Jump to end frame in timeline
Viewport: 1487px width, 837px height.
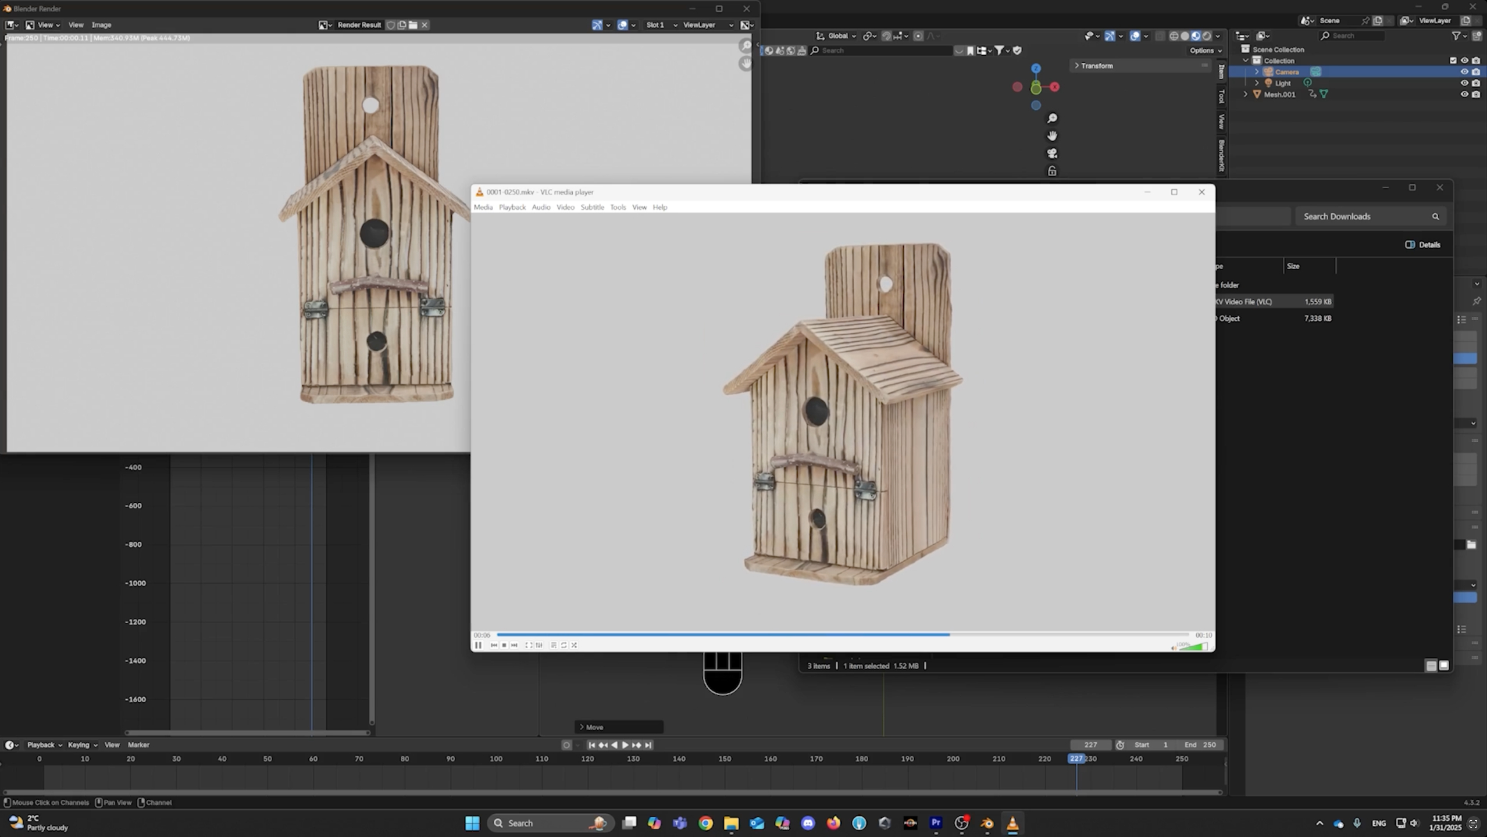[x=648, y=745]
